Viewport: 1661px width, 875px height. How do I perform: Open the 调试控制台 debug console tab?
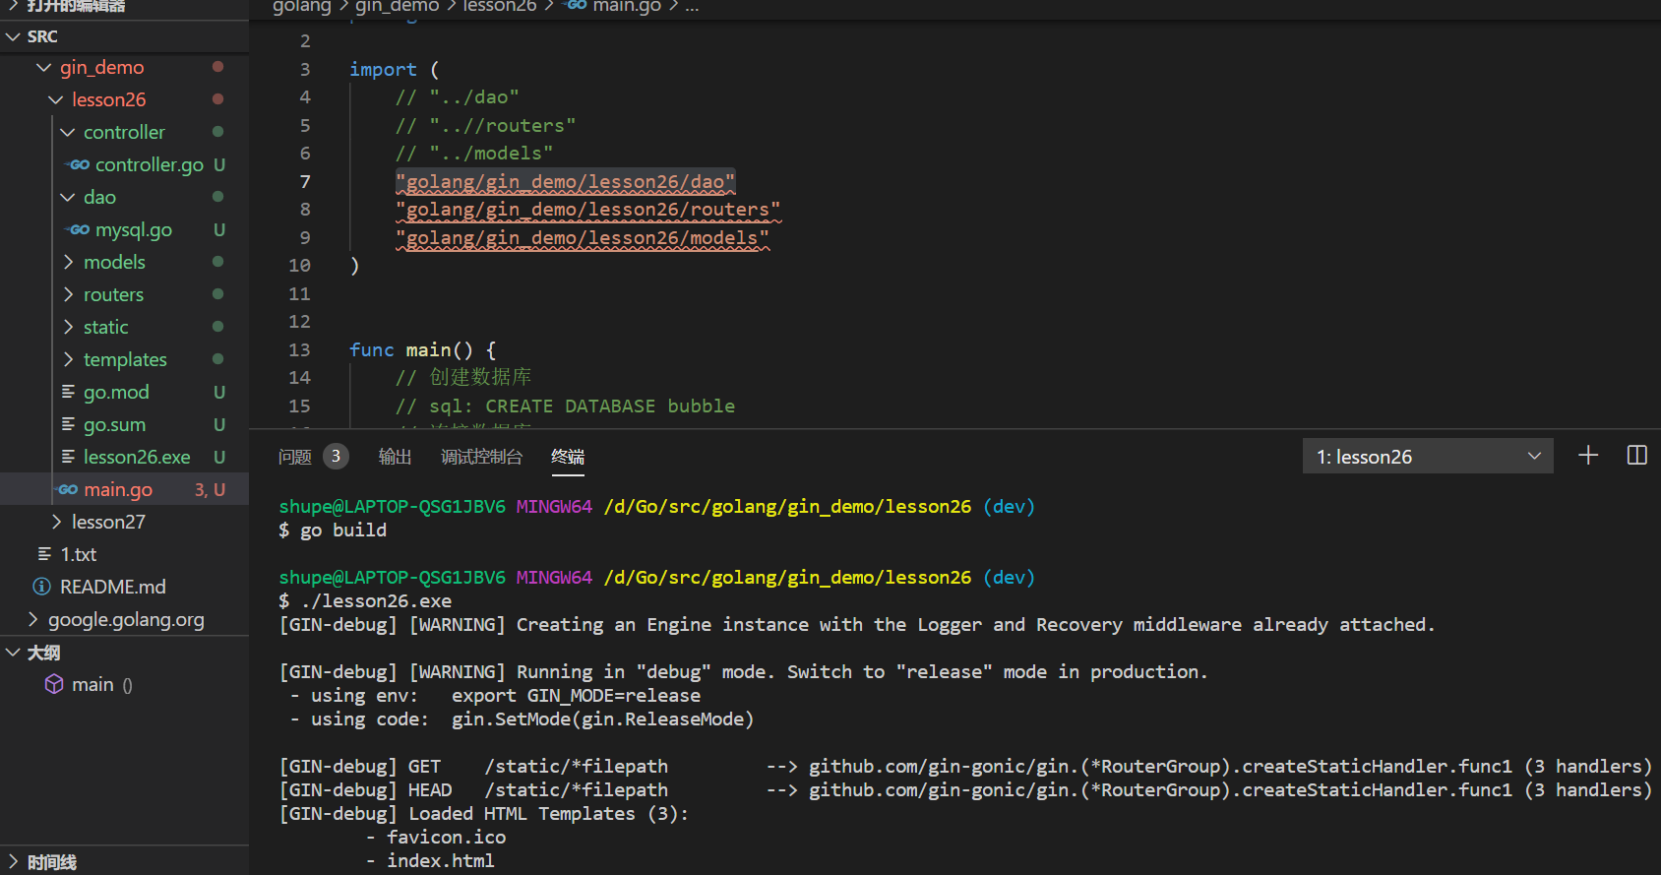pos(481,457)
